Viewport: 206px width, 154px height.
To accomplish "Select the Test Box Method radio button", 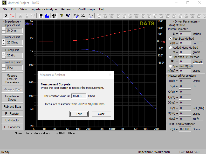I will click(170, 39).
